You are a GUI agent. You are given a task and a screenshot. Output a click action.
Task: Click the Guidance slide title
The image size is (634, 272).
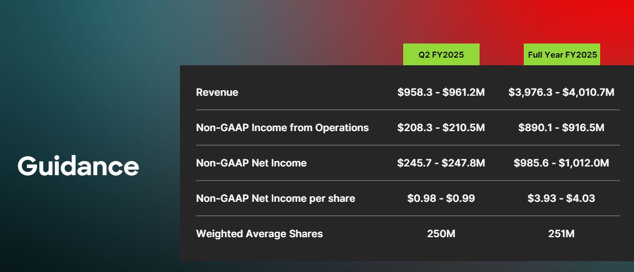pyautogui.click(x=78, y=166)
